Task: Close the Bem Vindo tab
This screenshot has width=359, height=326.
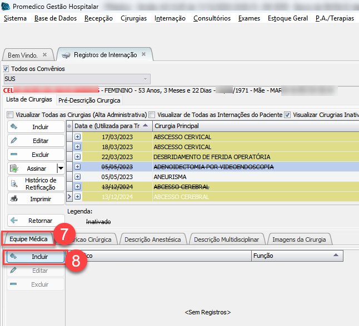Action: (46, 54)
